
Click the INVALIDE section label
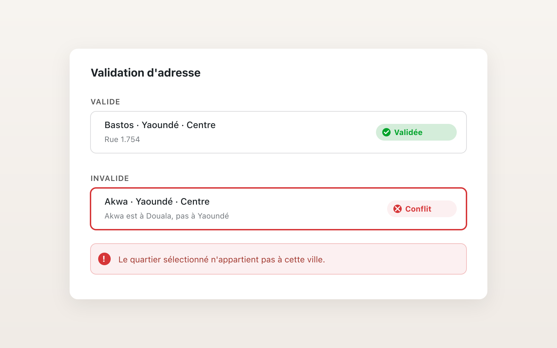pyautogui.click(x=110, y=179)
